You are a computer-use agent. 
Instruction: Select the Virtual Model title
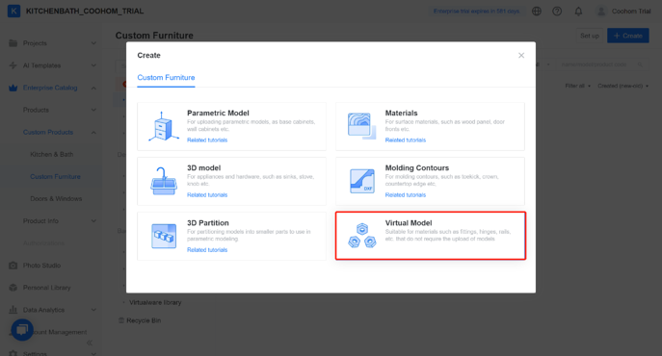pyautogui.click(x=409, y=222)
